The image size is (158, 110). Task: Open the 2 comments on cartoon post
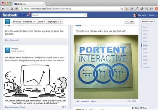[x=64, y=107]
